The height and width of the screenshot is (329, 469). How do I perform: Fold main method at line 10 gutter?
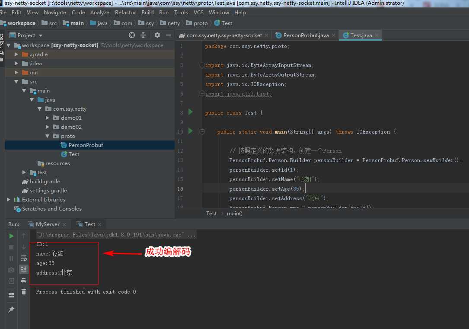pyautogui.click(x=202, y=131)
